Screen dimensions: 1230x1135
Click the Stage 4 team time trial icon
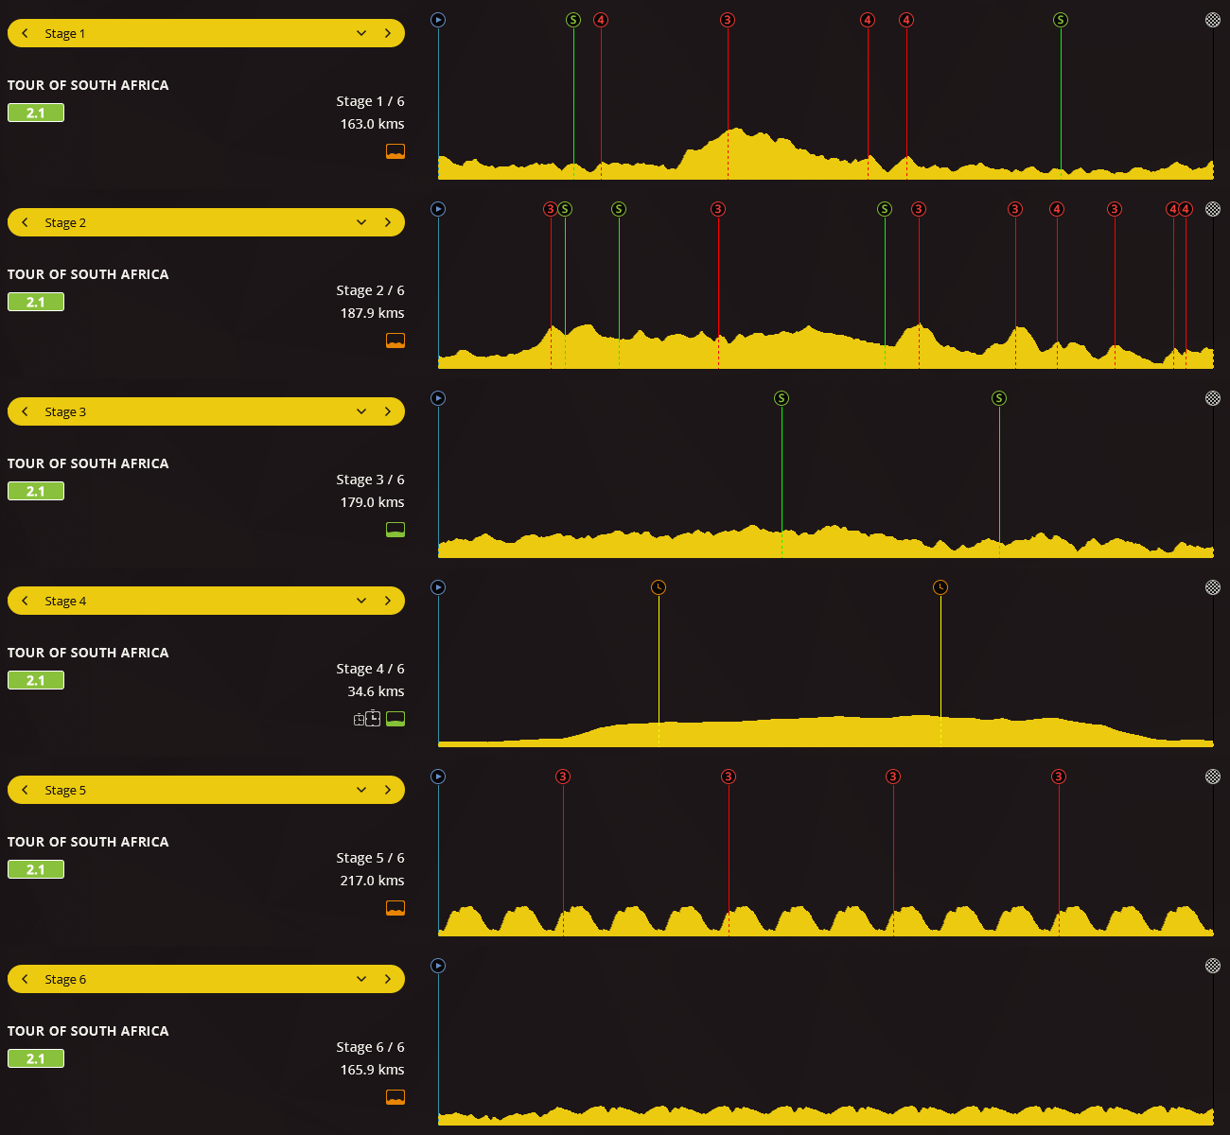click(367, 719)
